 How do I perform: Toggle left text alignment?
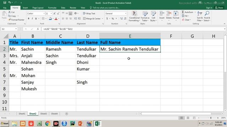63,18
